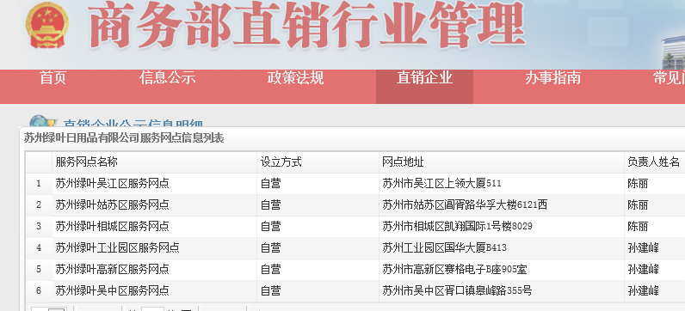The width and height of the screenshot is (685, 311).
Task: Click the address 苏州市高新区赛格电子B座905室
Action: pyautogui.click(x=454, y=269)
